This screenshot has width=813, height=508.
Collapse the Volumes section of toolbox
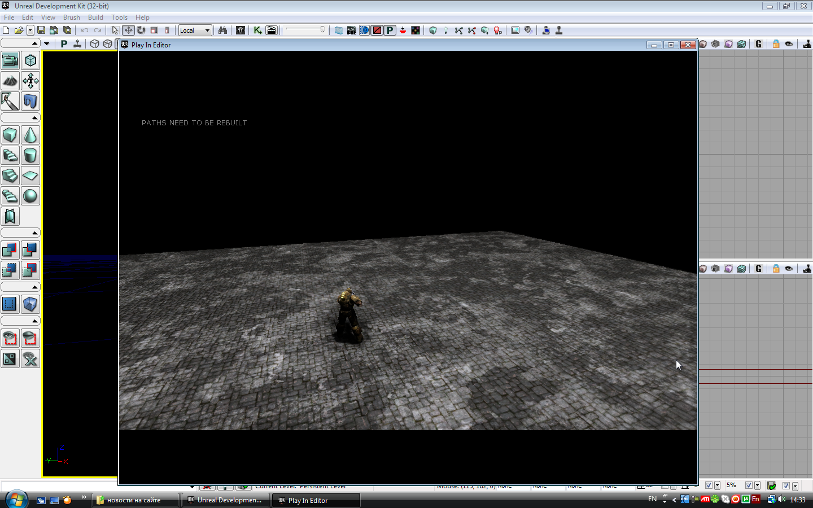pyautogui.click(x=21, y=287)
